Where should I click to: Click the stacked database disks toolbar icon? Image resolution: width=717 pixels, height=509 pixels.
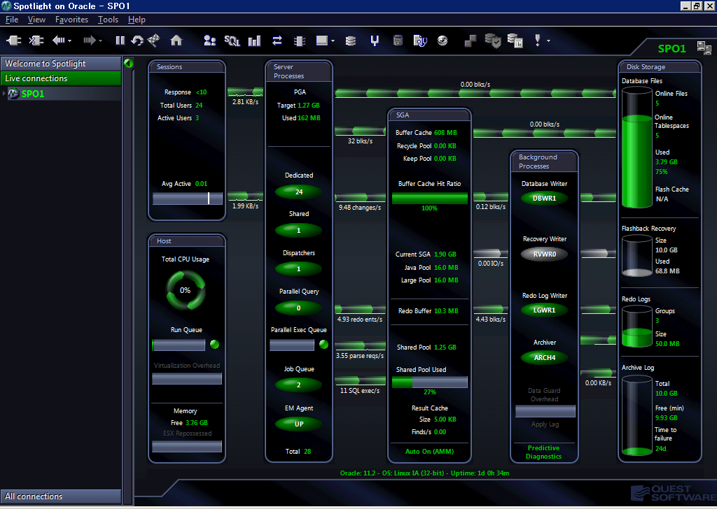351,41
